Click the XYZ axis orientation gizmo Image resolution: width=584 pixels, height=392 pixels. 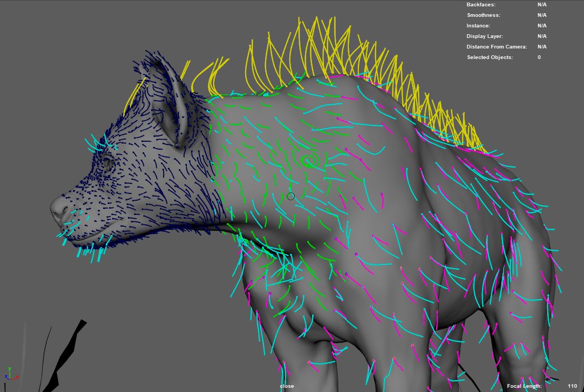click(11, 374)
